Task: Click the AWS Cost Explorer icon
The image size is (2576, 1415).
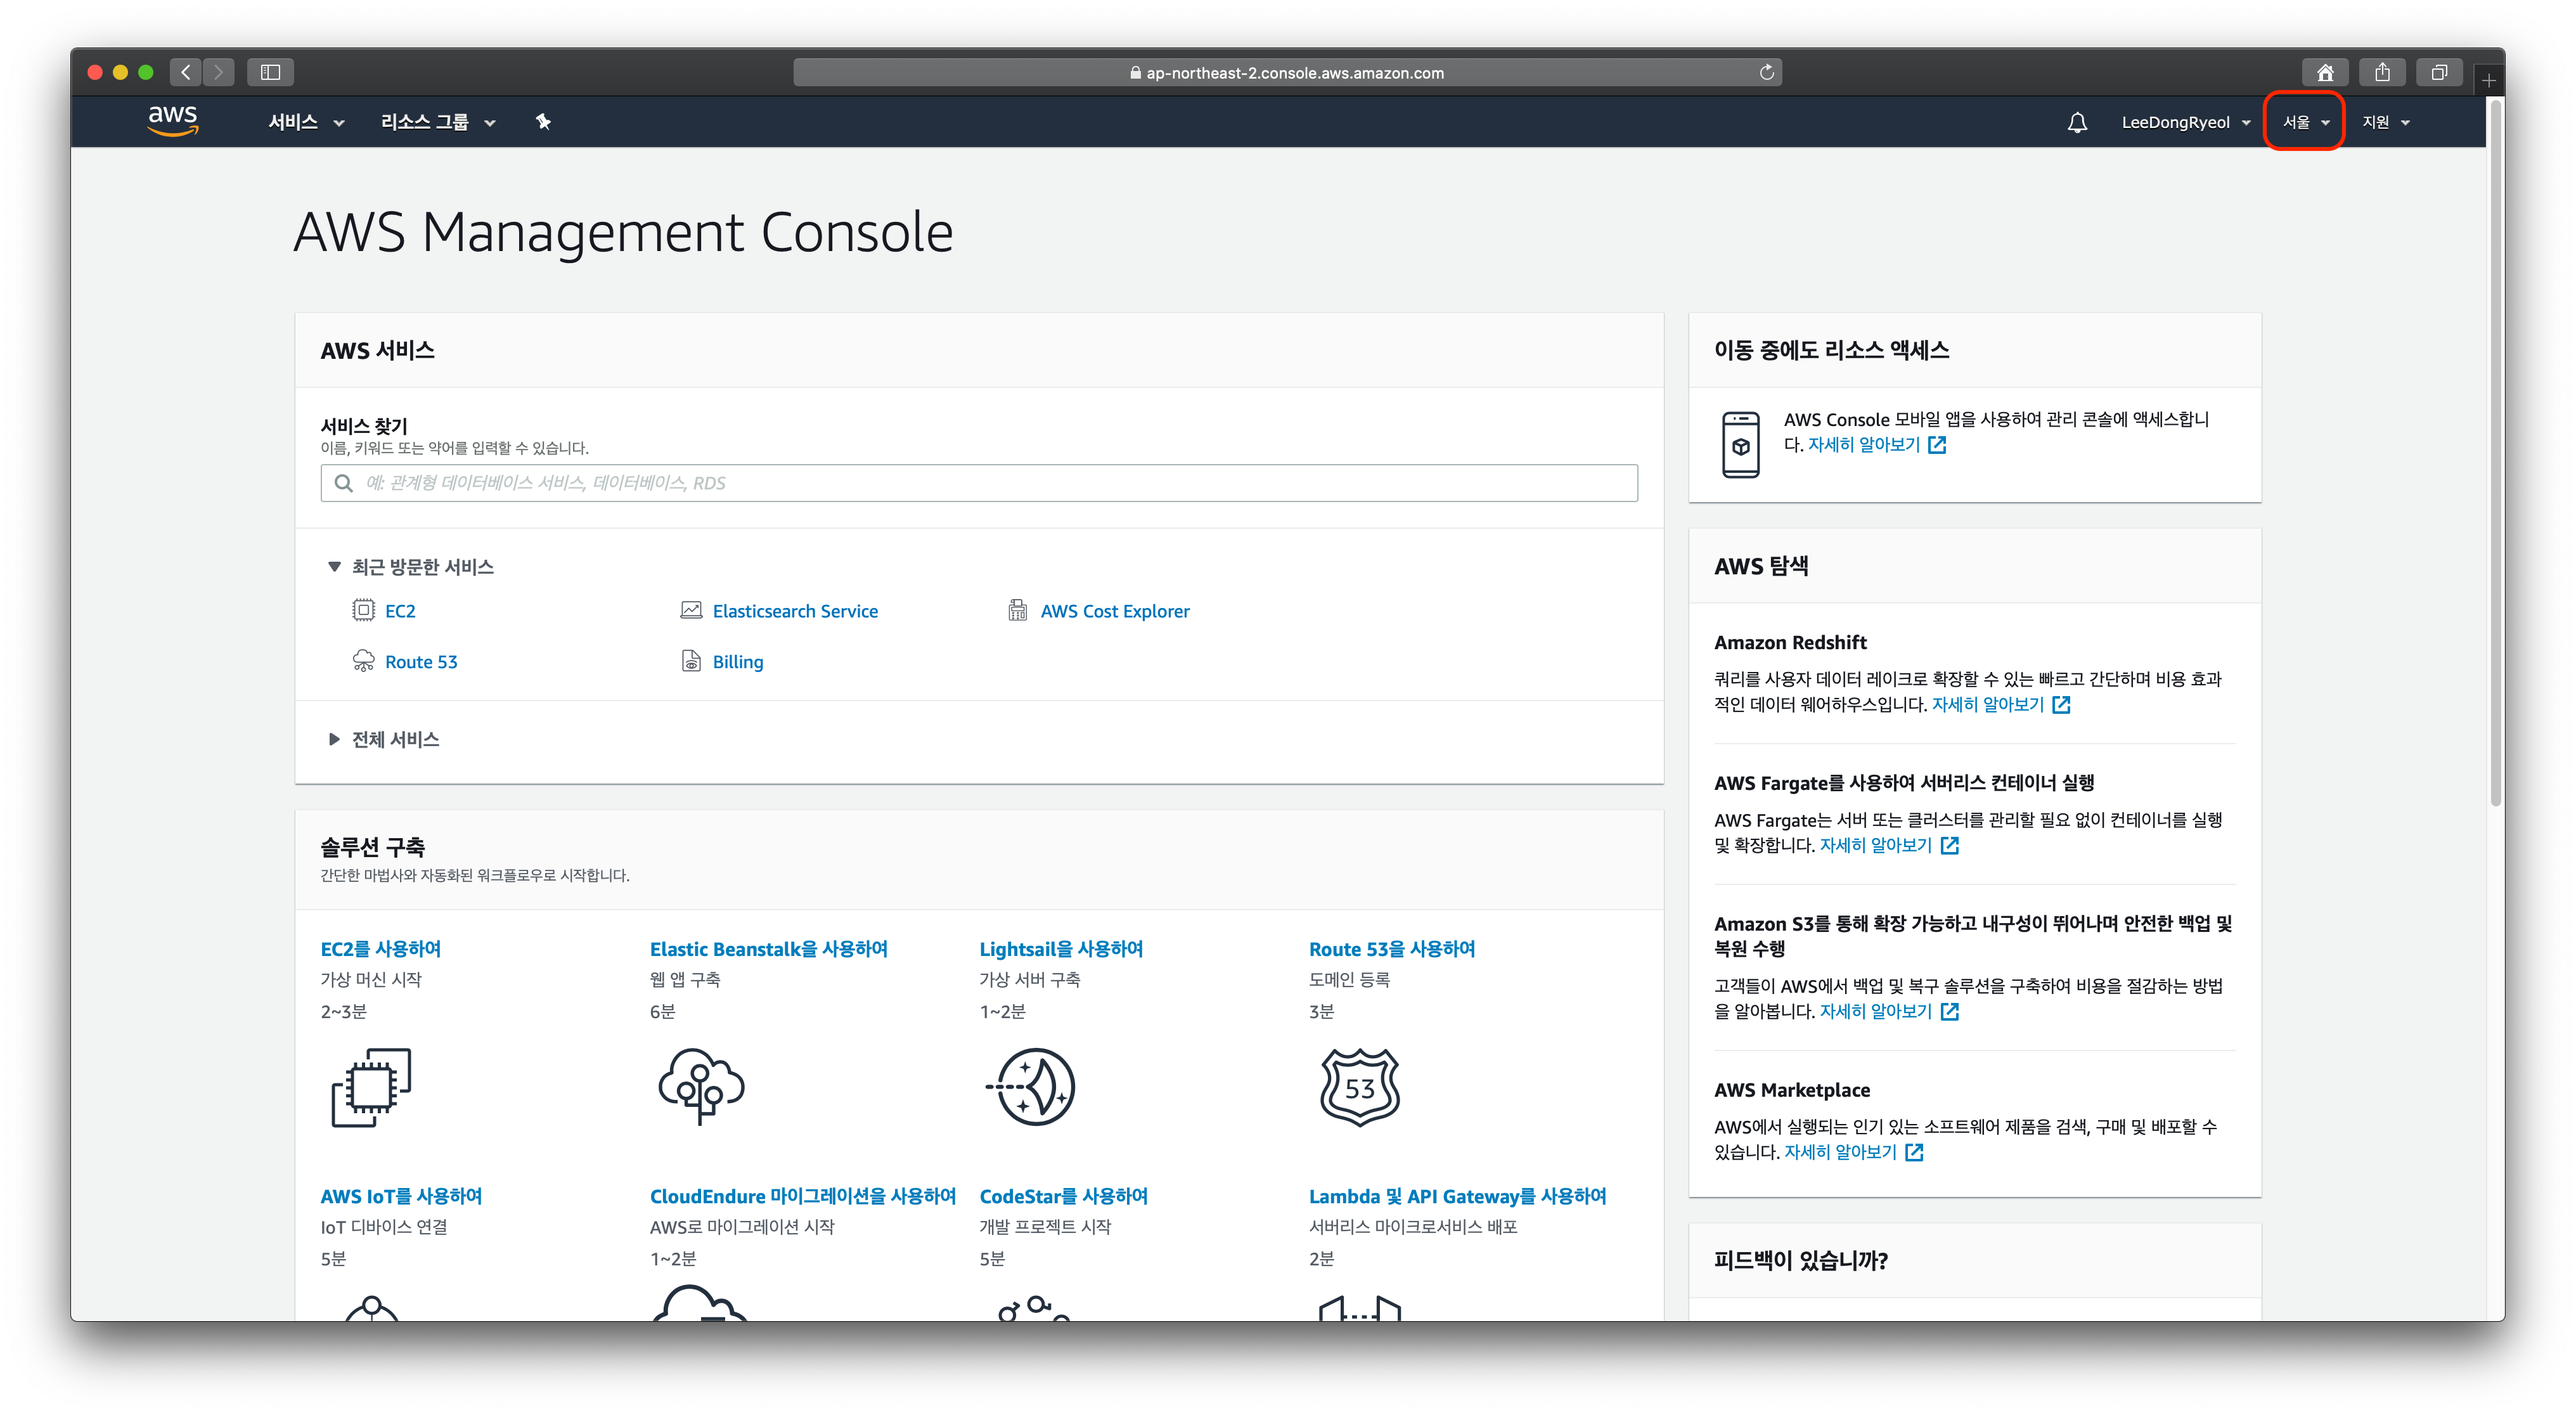Action: click(1017, 610)
